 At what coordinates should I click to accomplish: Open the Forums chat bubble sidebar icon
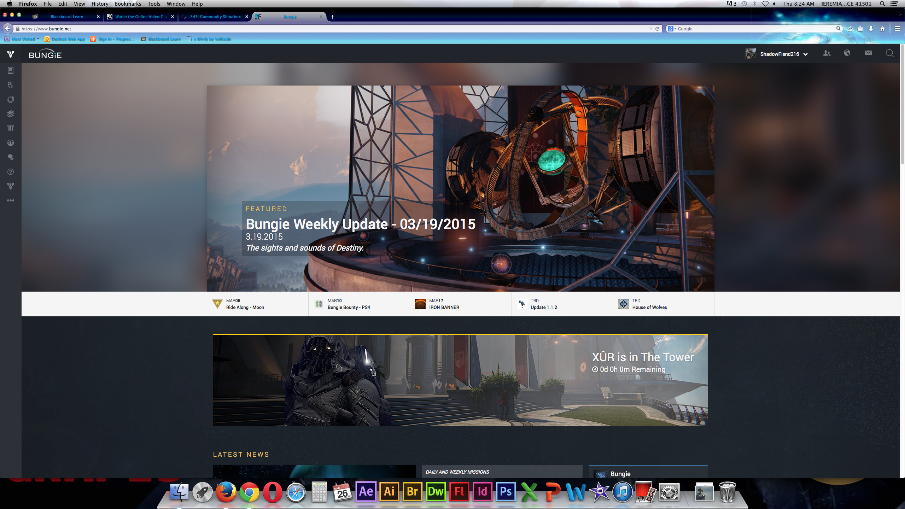pos(11,157)
